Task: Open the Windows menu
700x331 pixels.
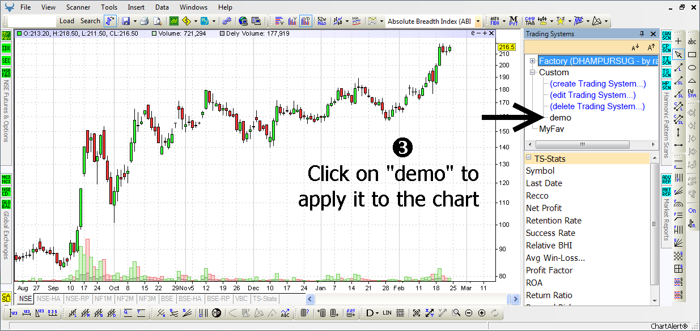Action: [194, 7]
